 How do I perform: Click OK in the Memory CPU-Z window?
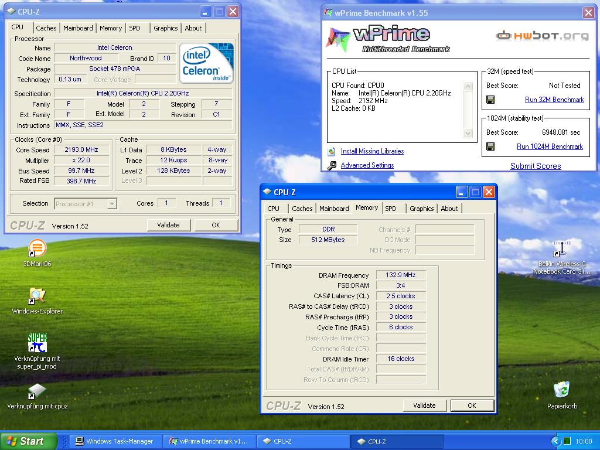(472, 405)
